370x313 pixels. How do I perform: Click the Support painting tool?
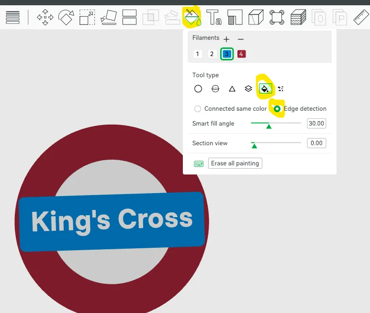(172, 17)
